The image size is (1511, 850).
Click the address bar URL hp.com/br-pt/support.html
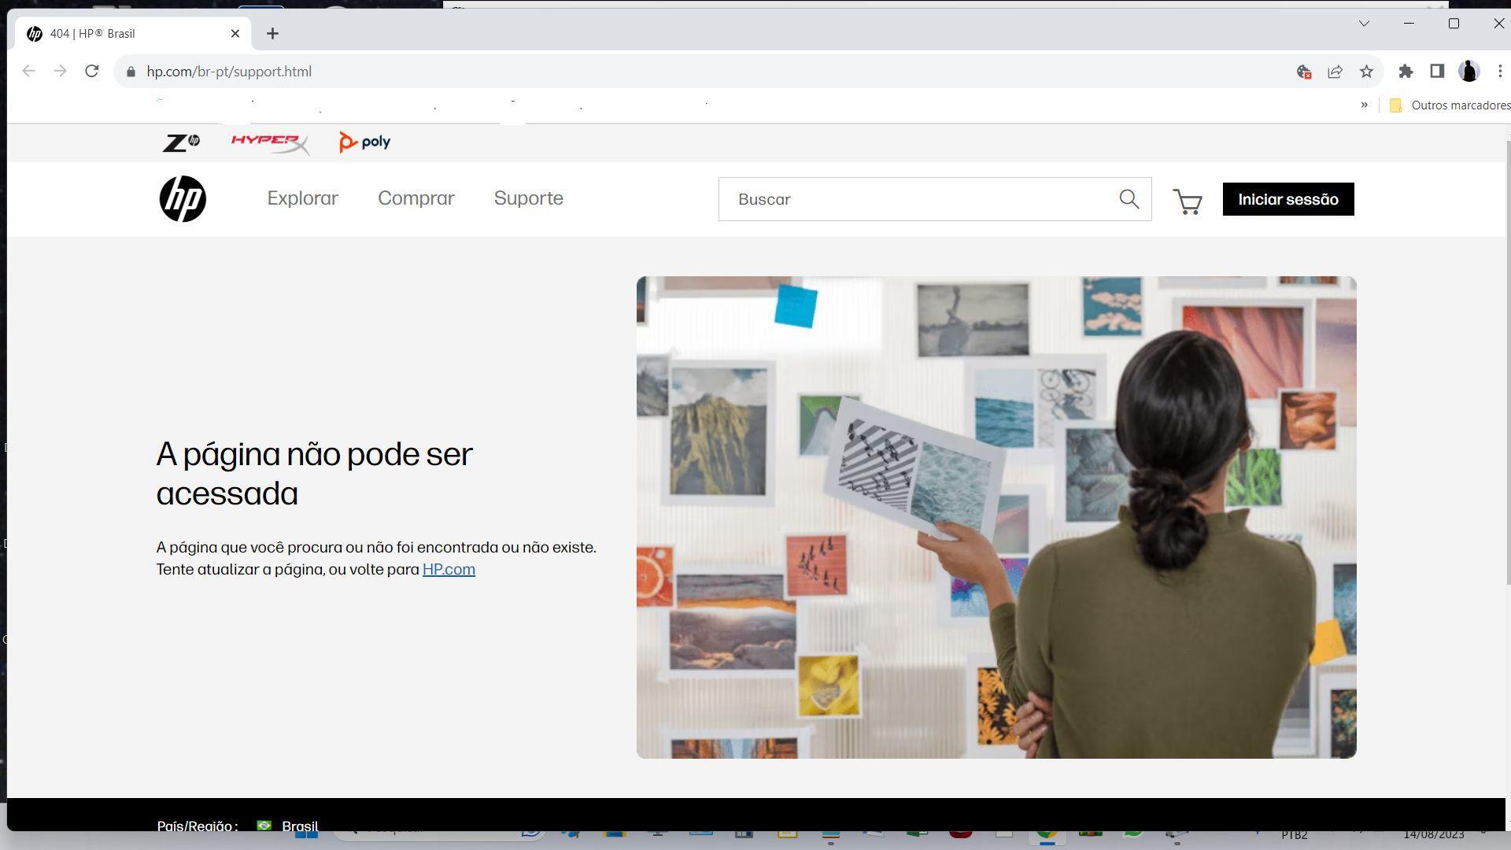pos(229,72)
